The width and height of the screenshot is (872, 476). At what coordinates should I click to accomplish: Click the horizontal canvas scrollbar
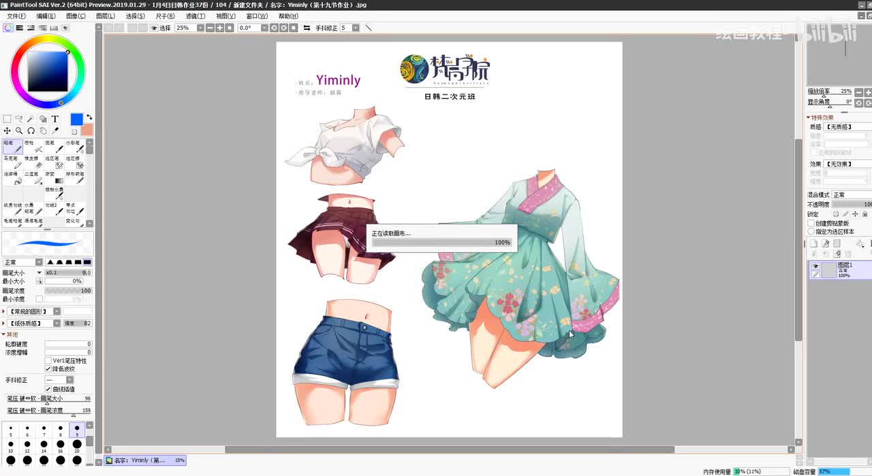pos(450,449)
